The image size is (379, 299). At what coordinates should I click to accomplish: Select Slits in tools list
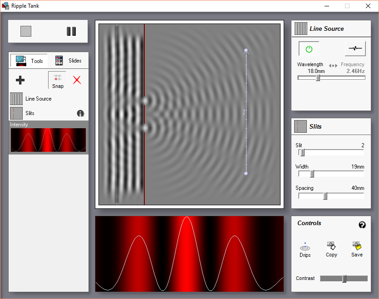(x=49, y=113)
